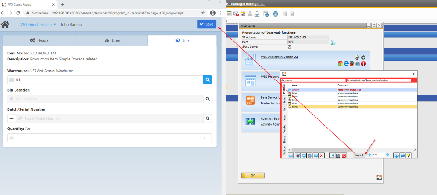This screenshot has width=437, height=195.
Task: Click the upload arrow icon in debug toolbar
Action: [332, 155]
